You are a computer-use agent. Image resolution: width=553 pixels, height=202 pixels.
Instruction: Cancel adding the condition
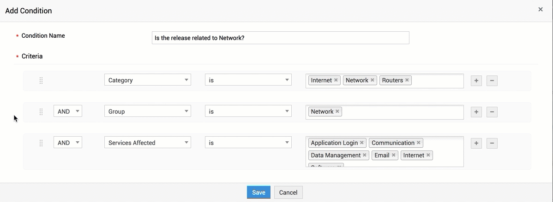coord(288,192)
